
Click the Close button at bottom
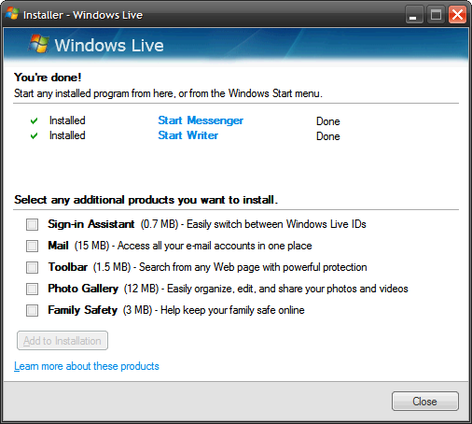click(424, 402)
